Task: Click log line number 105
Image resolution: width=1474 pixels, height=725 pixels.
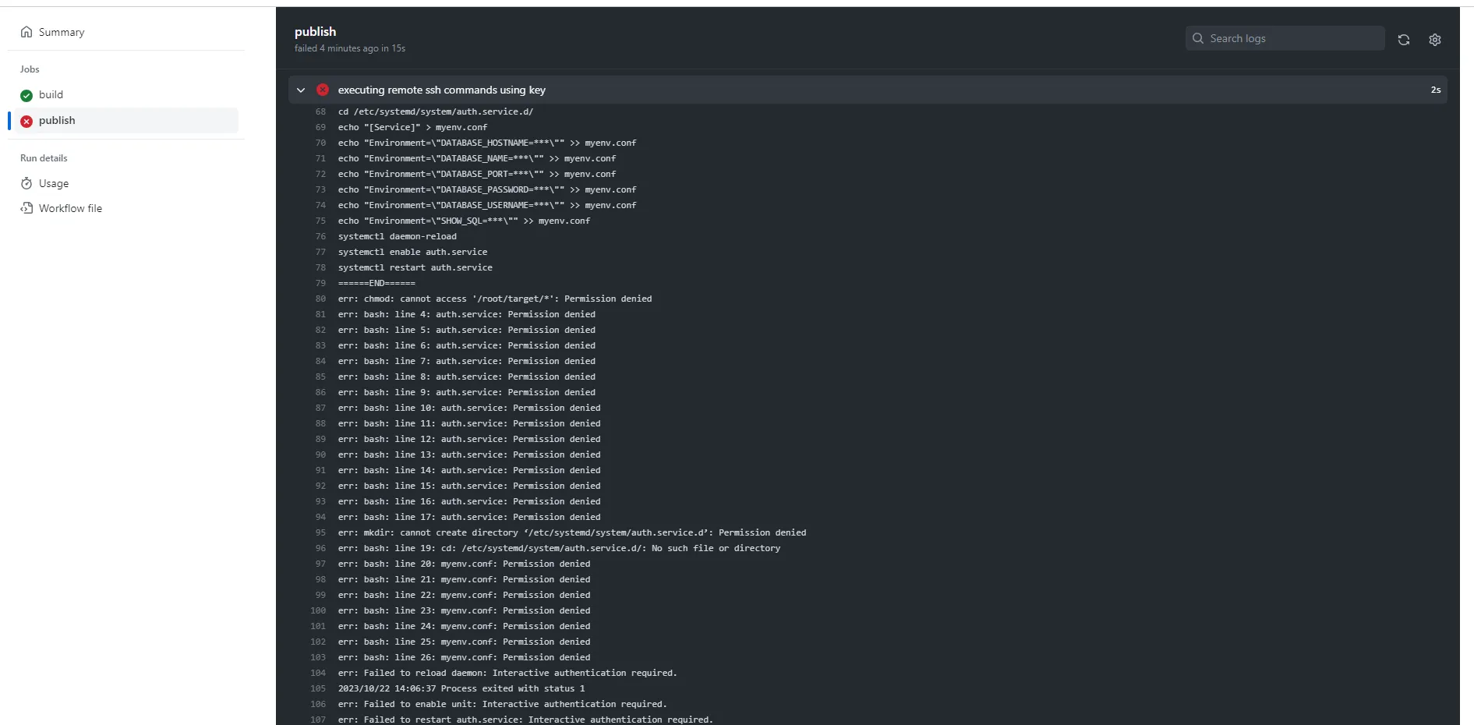Action: pyautogui.click(x=318, y=688)
